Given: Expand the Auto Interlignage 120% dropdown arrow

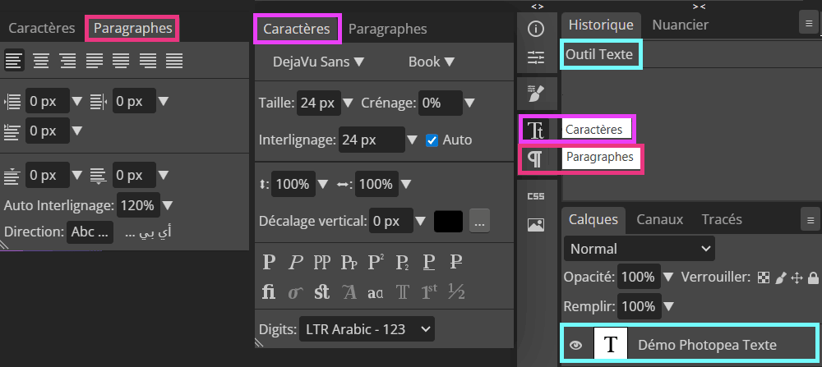Looking at the screenshot, I should click(168, 205).
